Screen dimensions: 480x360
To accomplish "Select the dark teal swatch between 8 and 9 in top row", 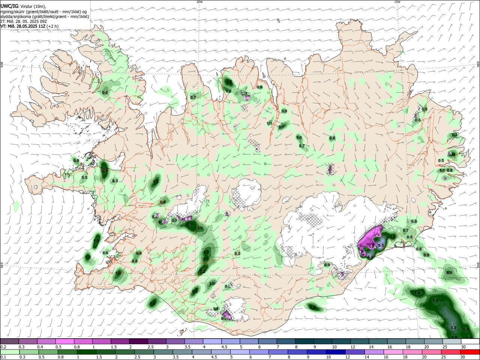I will pyautogui.click(x=304, y=342).
